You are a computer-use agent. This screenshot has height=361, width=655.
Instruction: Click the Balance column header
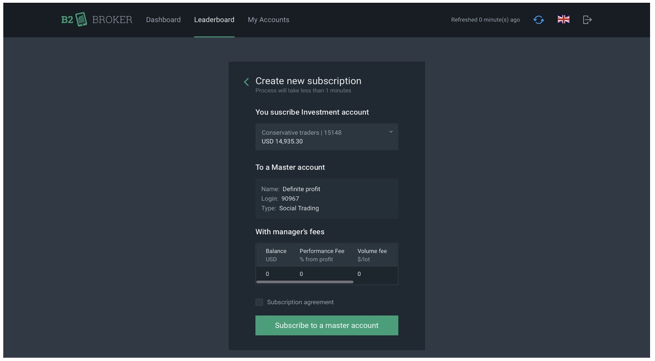[276, 251]
